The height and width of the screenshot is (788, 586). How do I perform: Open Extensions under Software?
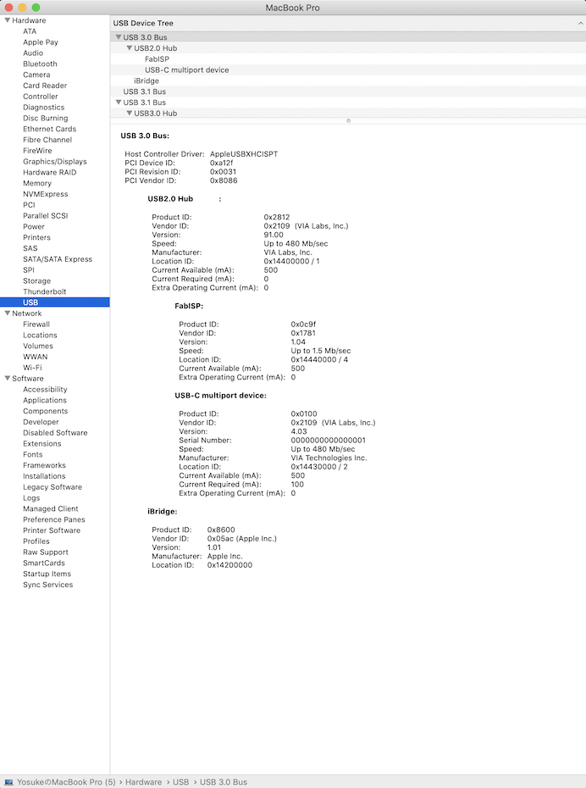pyautogui.click(x=42, y=444)
